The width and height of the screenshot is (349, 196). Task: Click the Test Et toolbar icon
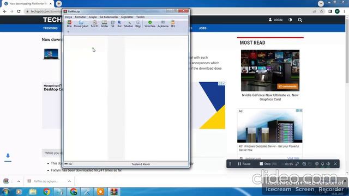click(x=94, y=24)
